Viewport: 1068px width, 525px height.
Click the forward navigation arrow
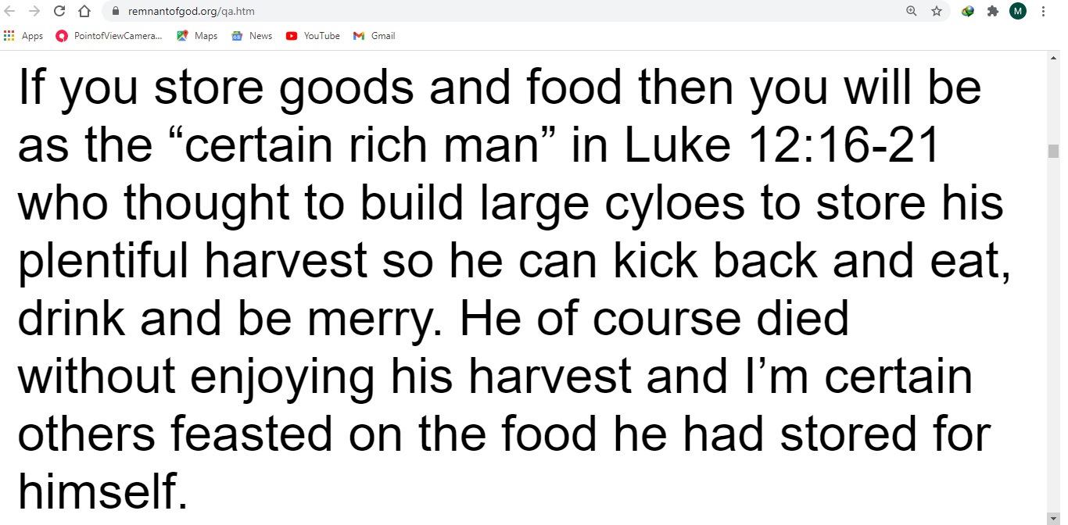(x=34, y=11)
